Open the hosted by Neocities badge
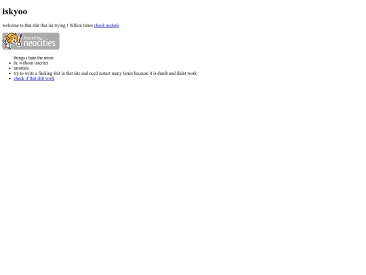 pyautogui.click(x=30, y=41)
